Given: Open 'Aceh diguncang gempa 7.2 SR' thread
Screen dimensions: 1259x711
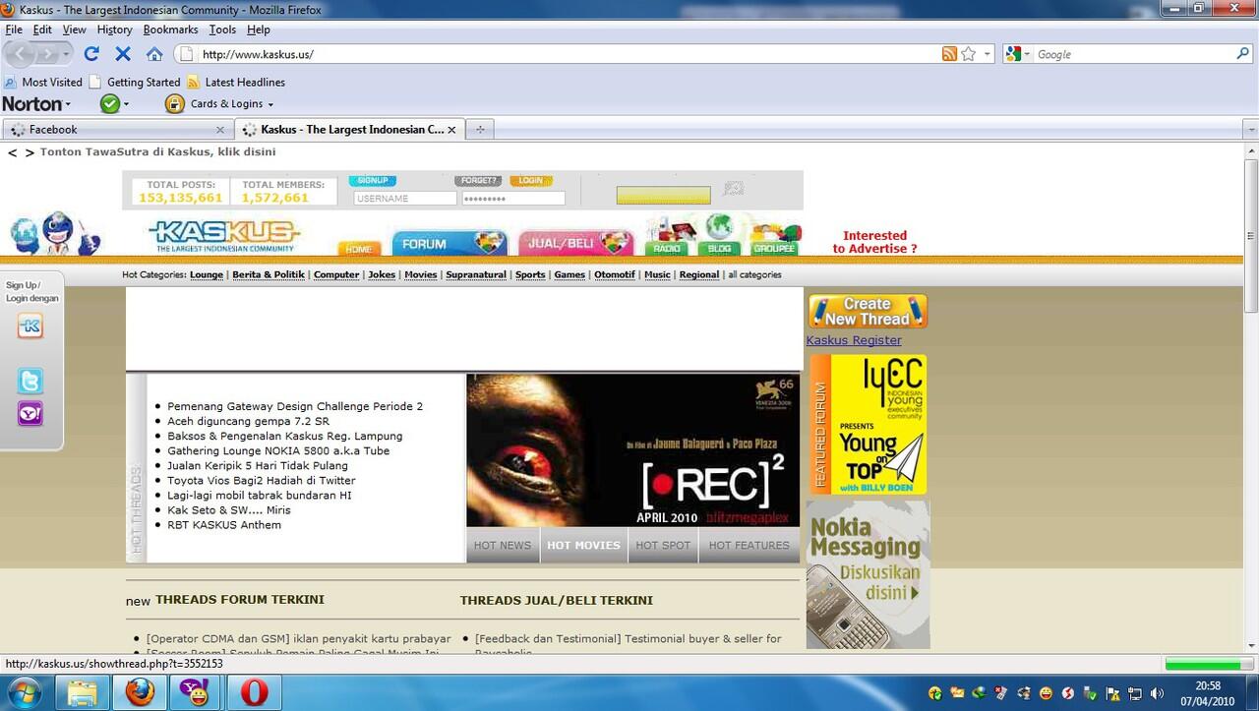Looking at the screenshot, I should [248, 421].
